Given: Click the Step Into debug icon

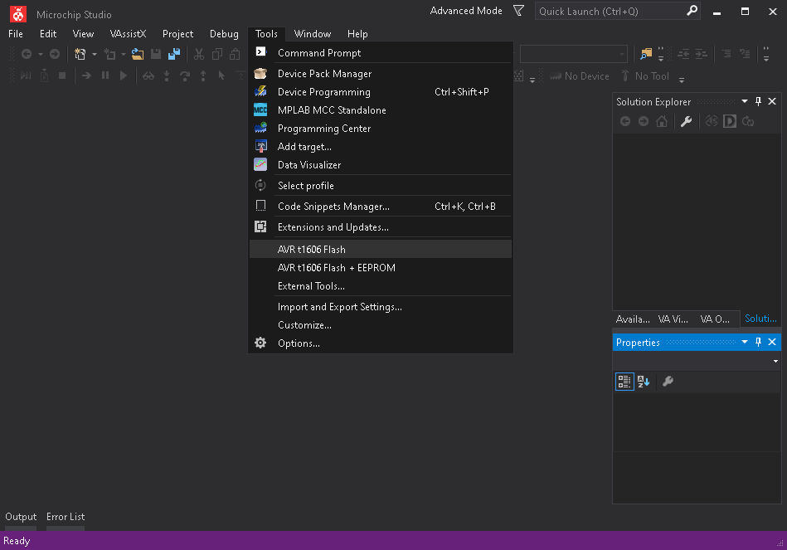Looking at the screenshot, I should point(167,75).
